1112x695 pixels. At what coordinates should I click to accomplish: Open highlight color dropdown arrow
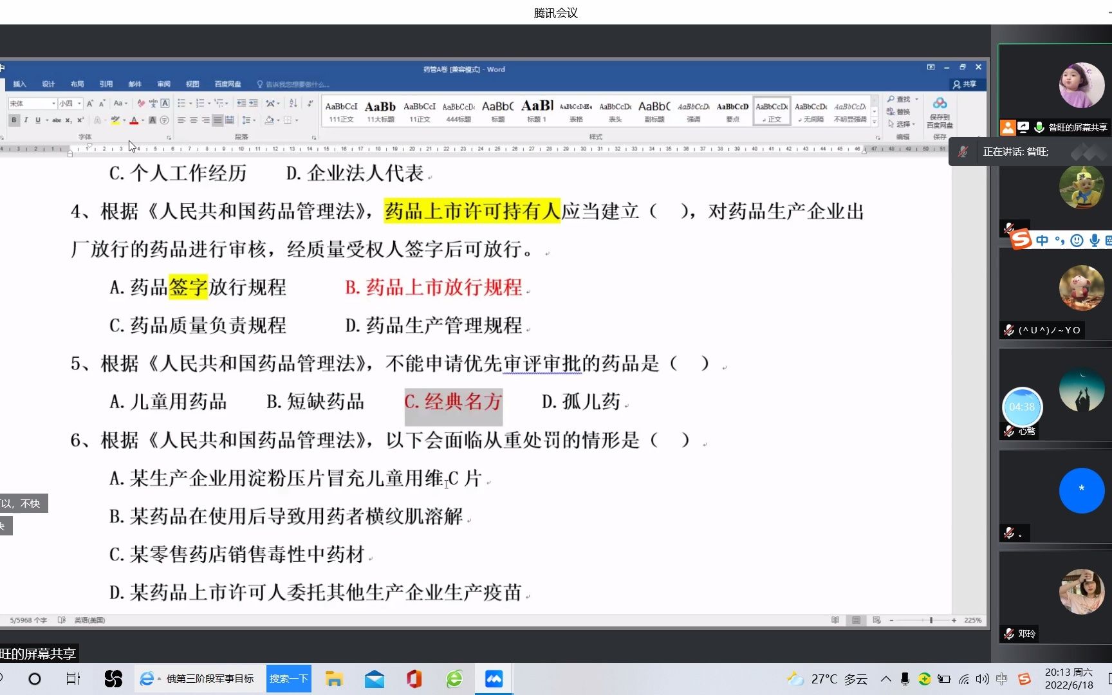(124, 120)
